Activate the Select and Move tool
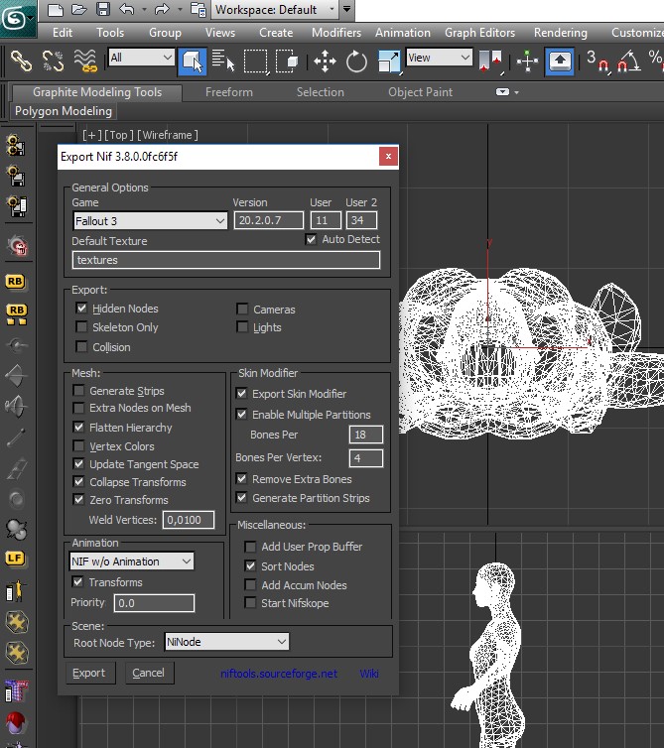Image resolution: width=664 pixels, height=748 pixels. click(325, 62)
